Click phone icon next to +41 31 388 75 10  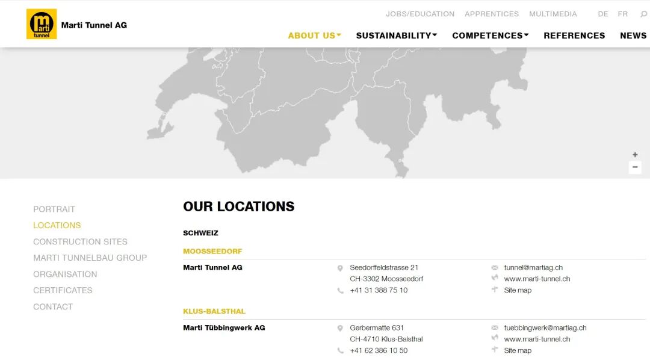click(340, 291)
